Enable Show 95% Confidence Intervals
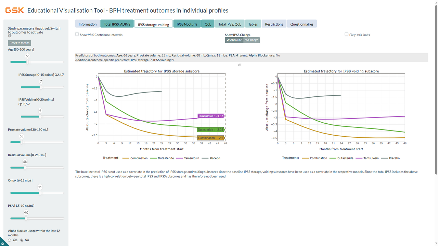The width and height of the screenshot is (438, 246). coord(77,34)
